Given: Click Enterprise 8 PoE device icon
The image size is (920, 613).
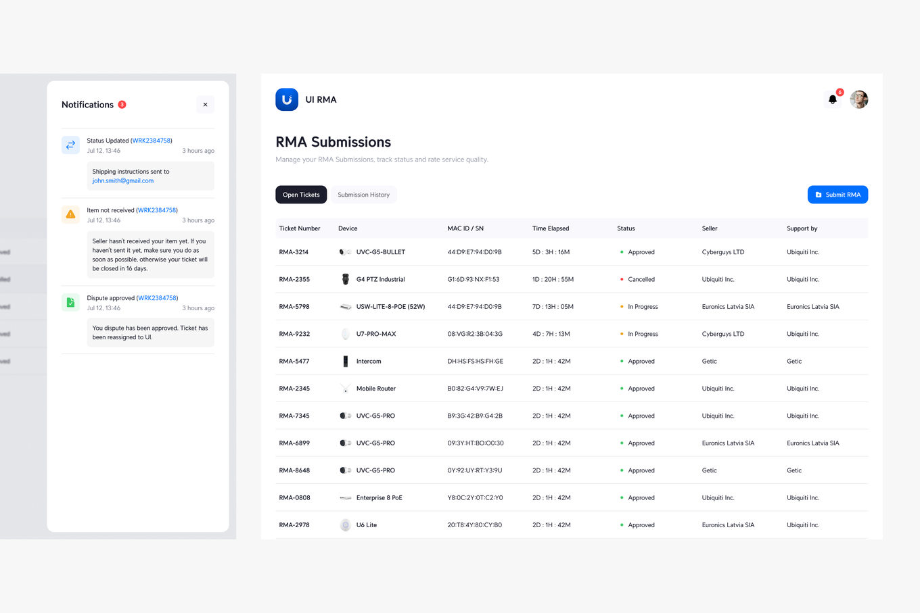Looking at the screenshot, I should (x=345, y=498).
